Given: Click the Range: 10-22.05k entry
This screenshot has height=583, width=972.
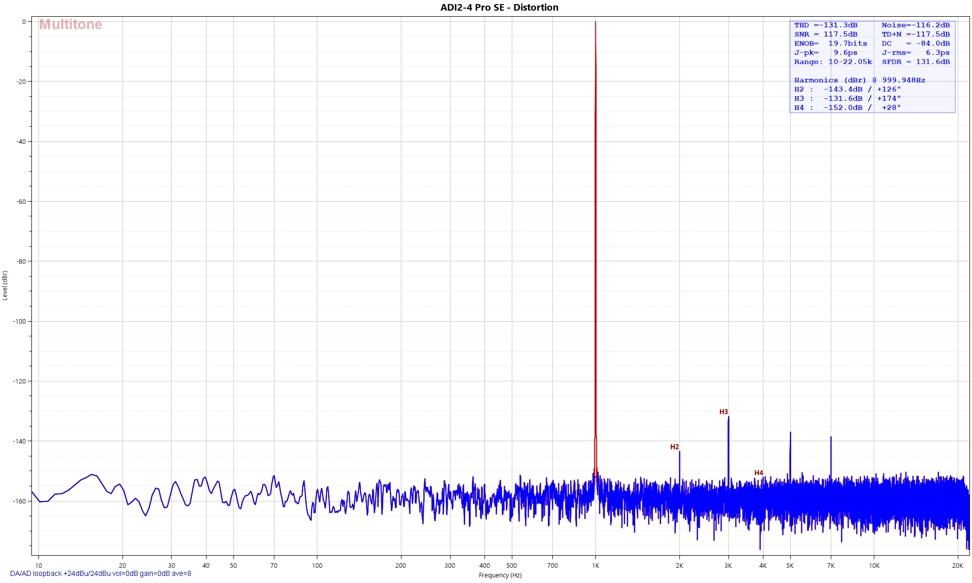Looking at the screenshot, I should 833,61.
